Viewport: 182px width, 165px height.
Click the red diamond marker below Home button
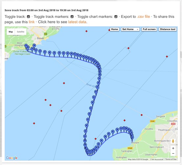pyautogui.click(x=109, y=30)
